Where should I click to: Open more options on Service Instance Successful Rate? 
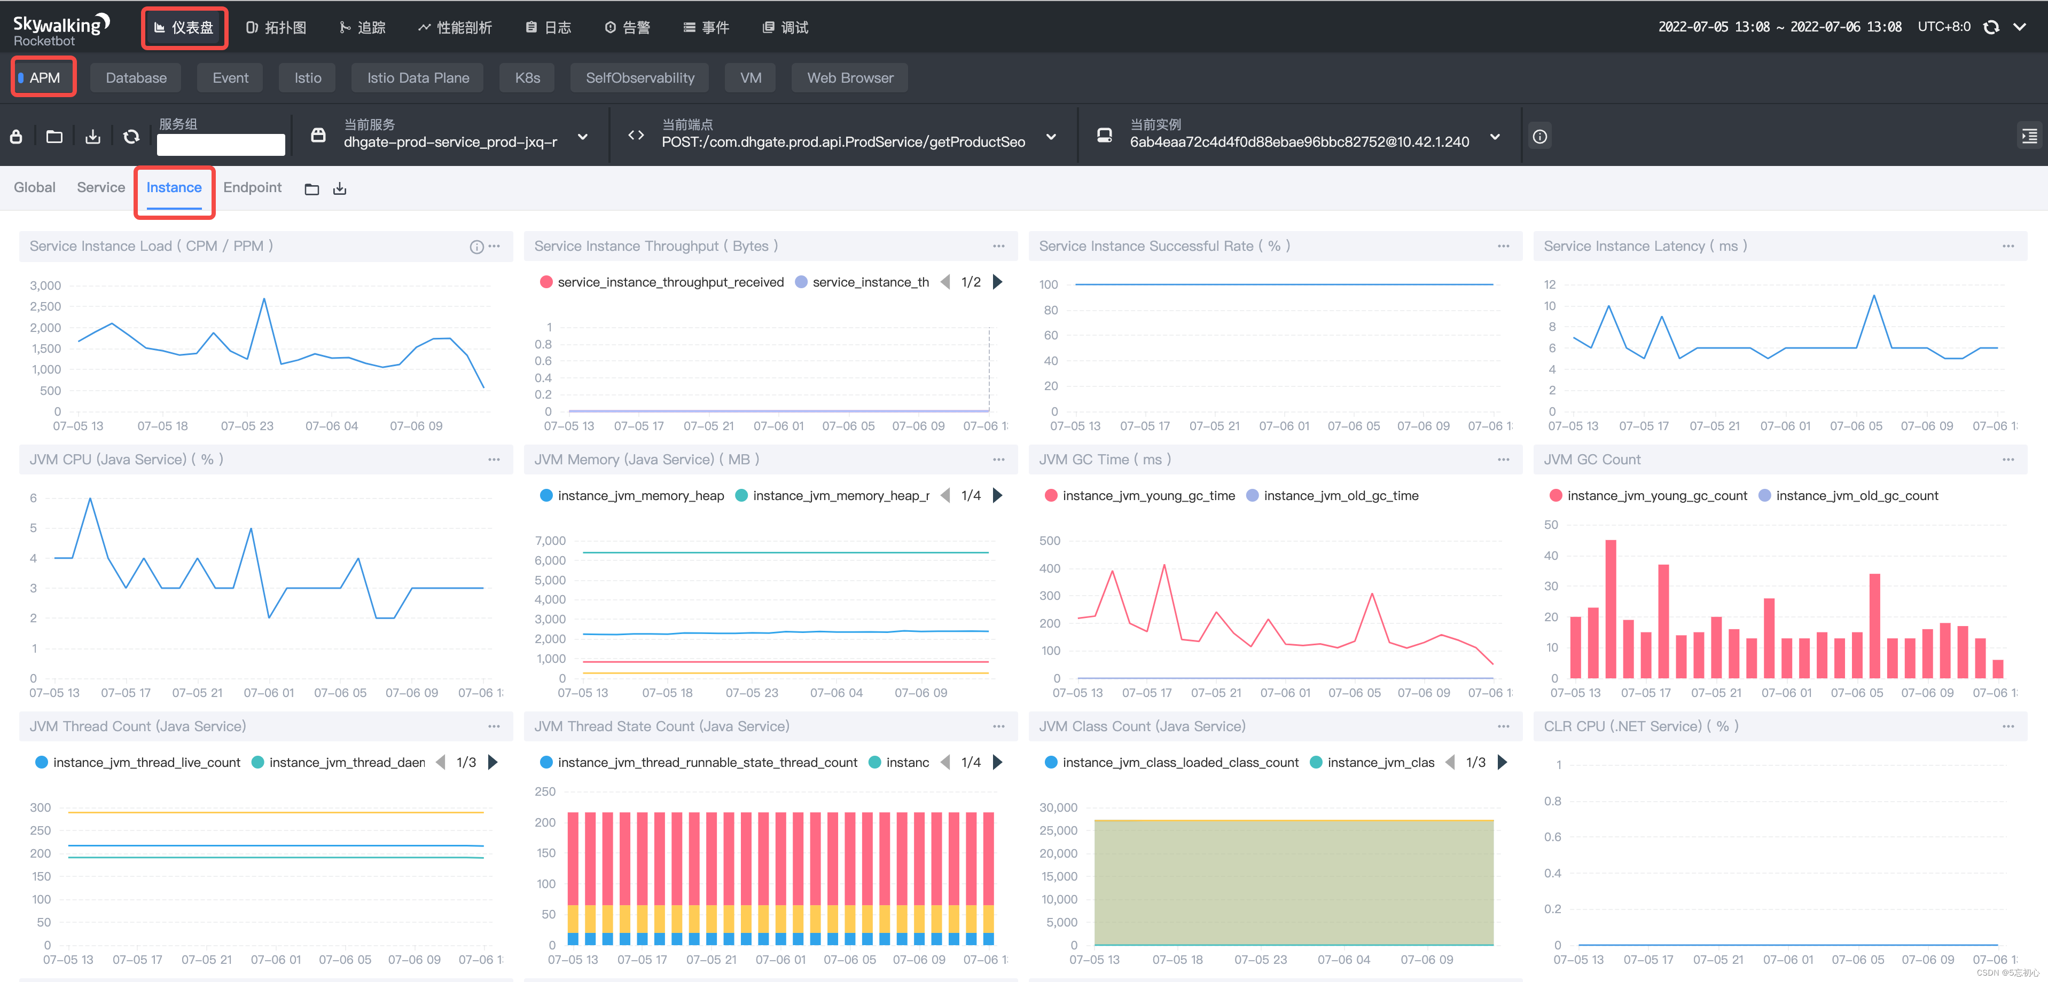tap(1503, 246)
